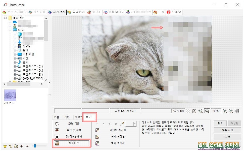Screen dimensions: 244x151
Task: Switch to the 자르기 editing tab
Action: pos(78,117)
